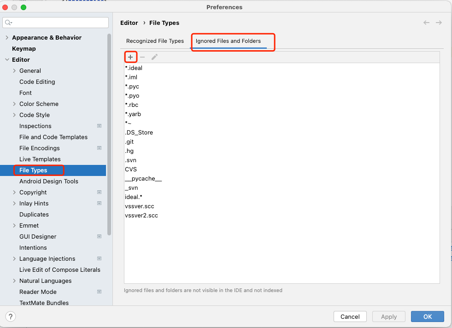Click the edit pattern pencil icon
This screenshot has width=452, height=328.
click(x=154, y=57)
